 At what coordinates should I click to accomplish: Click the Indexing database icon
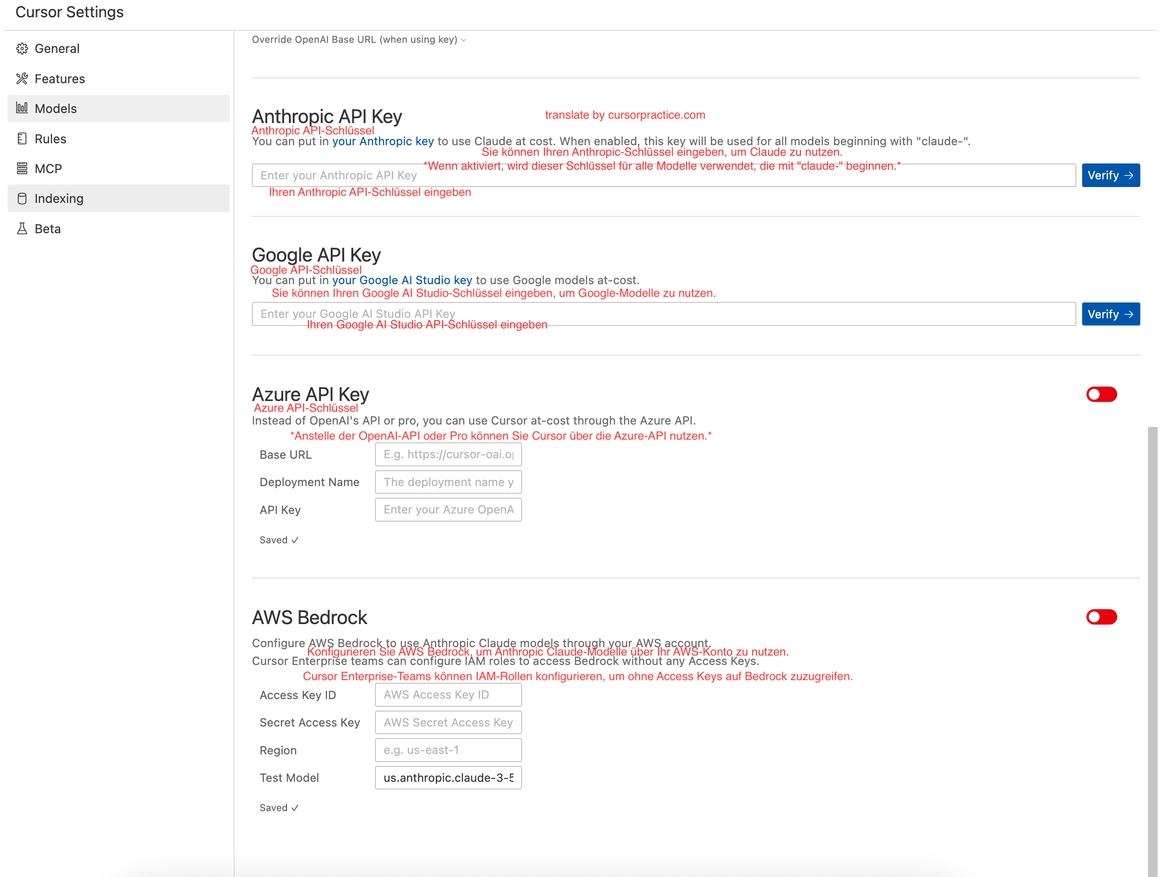pos(22,198)
